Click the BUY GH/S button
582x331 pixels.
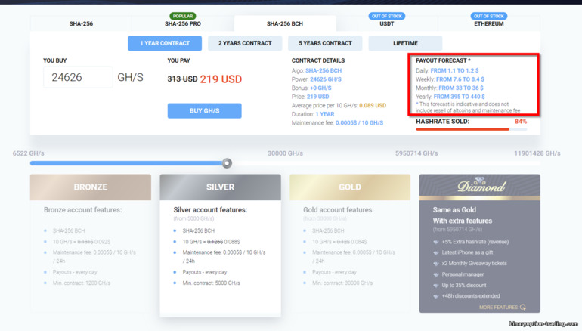point(205,111)
